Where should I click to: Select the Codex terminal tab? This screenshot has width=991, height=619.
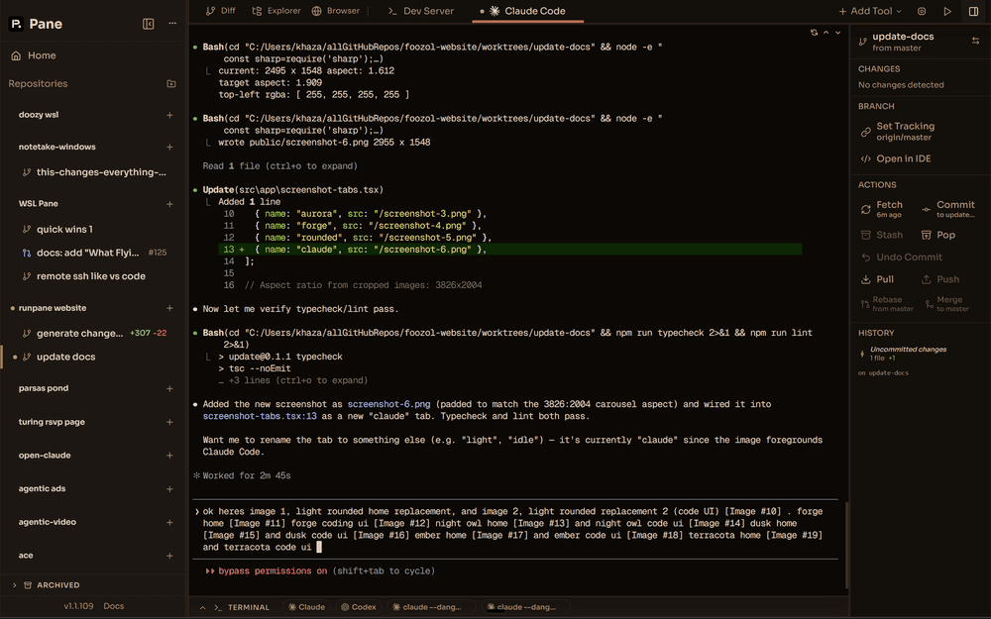pyautogui.click(x=358, y=607)
